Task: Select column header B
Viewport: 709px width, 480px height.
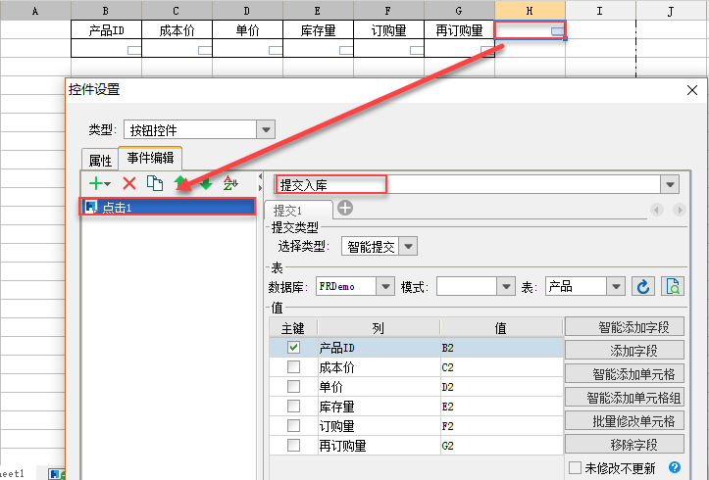Action: 106,11
